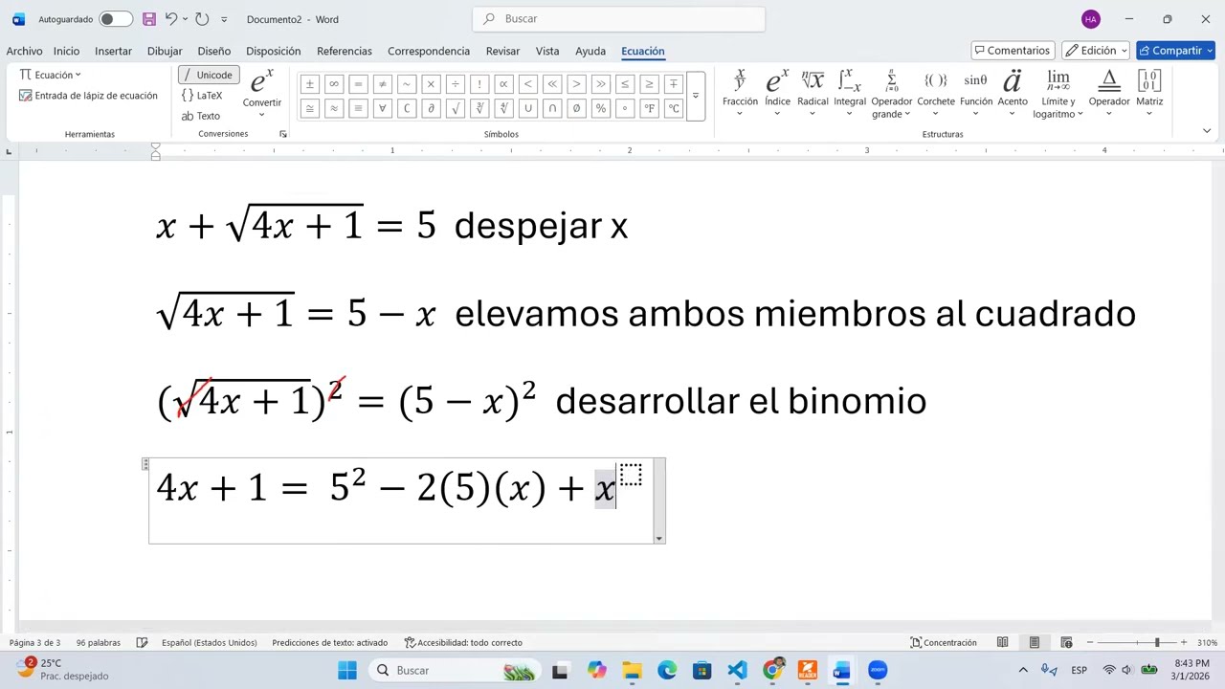Open spelling proofing icon in status bar
Image resolution: width=1225 pixels, height=689 pixels.
142,642
